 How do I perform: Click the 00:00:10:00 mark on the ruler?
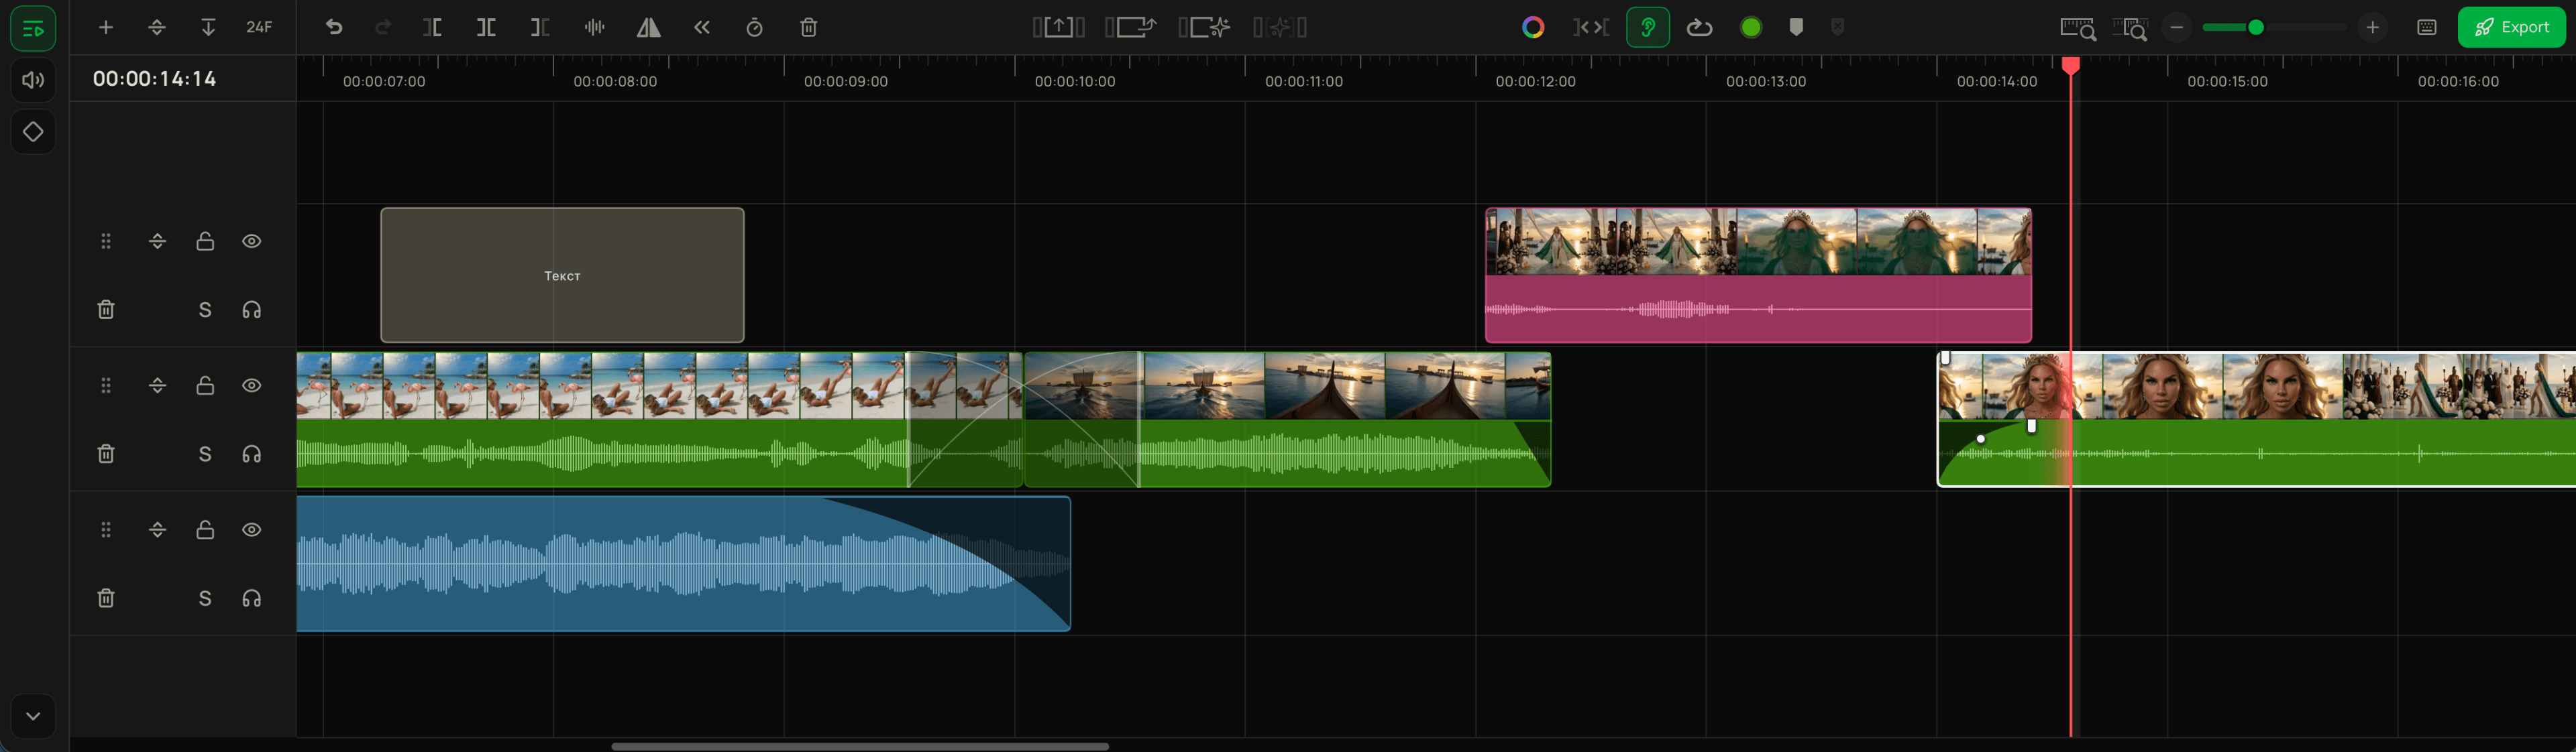pyautogui.click(x=1075, y=82)
